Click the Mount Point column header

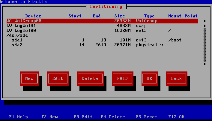coord(183,16)
